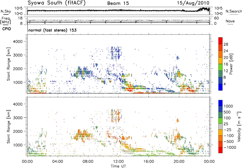
Task: Click the '04:00' time tick label
Action: click(x=58, y=162)
